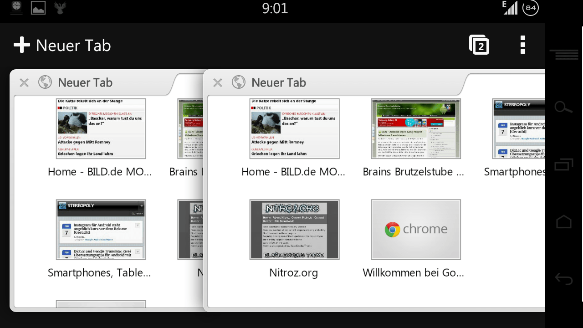Tap the Android home button

(x=564, y=221)
